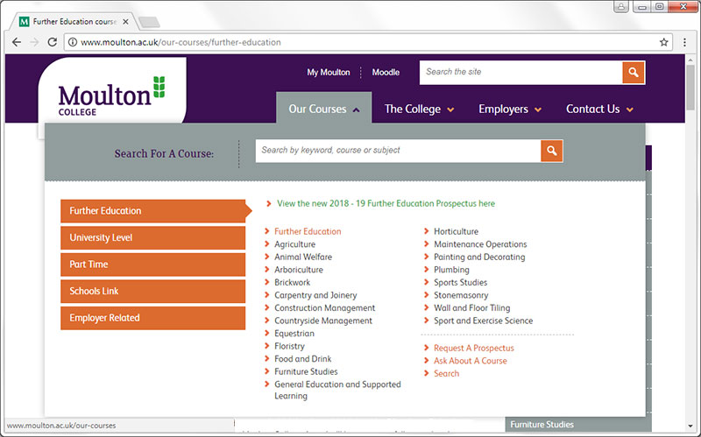
Task: Click the Chrome user profile icon
Action: pos(621,7)
